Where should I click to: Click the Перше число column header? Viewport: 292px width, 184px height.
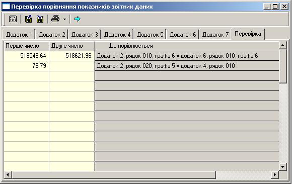click(27, 46)
